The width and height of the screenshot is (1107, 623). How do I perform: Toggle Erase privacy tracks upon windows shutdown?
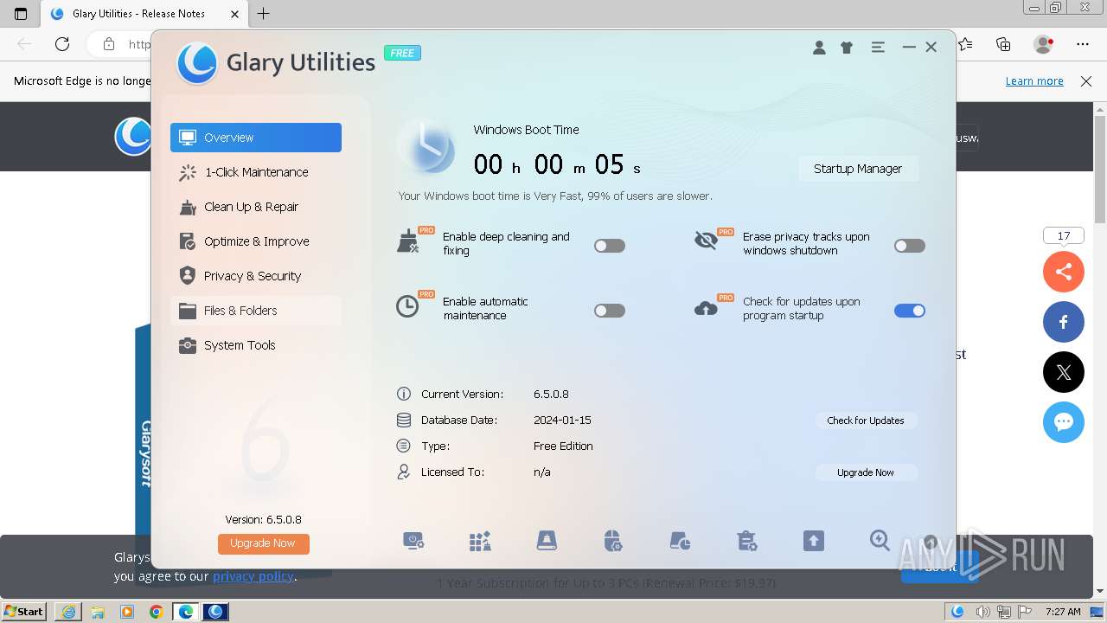click(910, 246)
